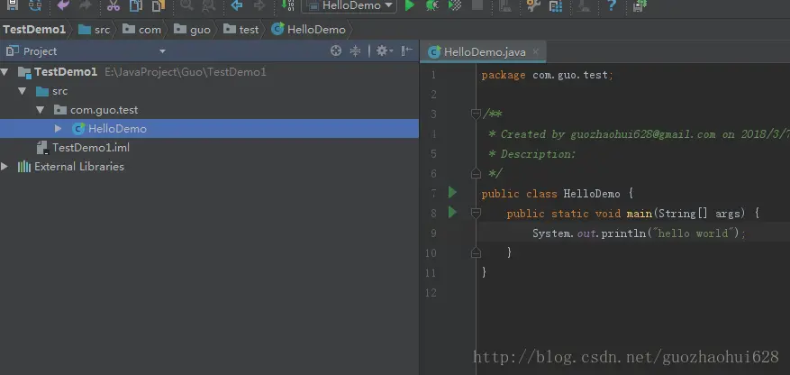
Task: Click the Synchronize icon in the toolbar
Action: pos(35,5)
